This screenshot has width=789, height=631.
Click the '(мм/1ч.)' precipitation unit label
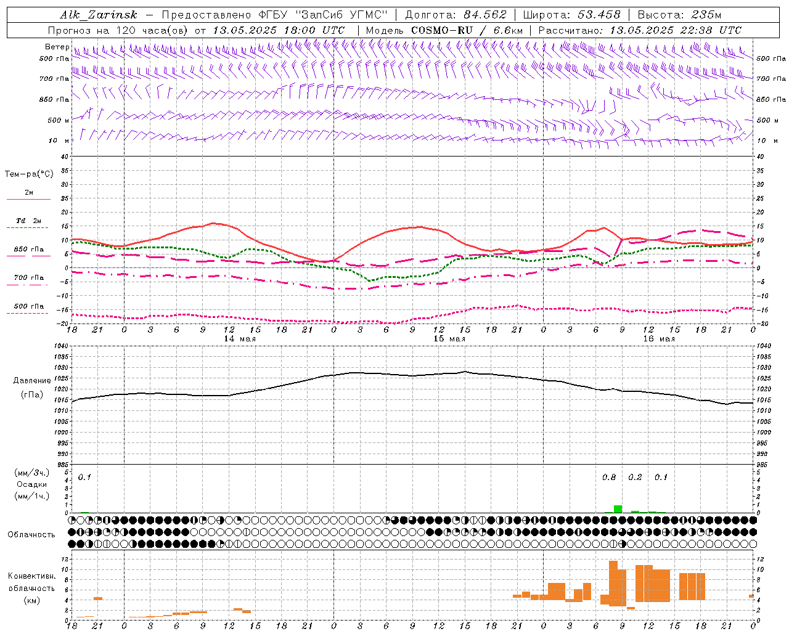31,496
